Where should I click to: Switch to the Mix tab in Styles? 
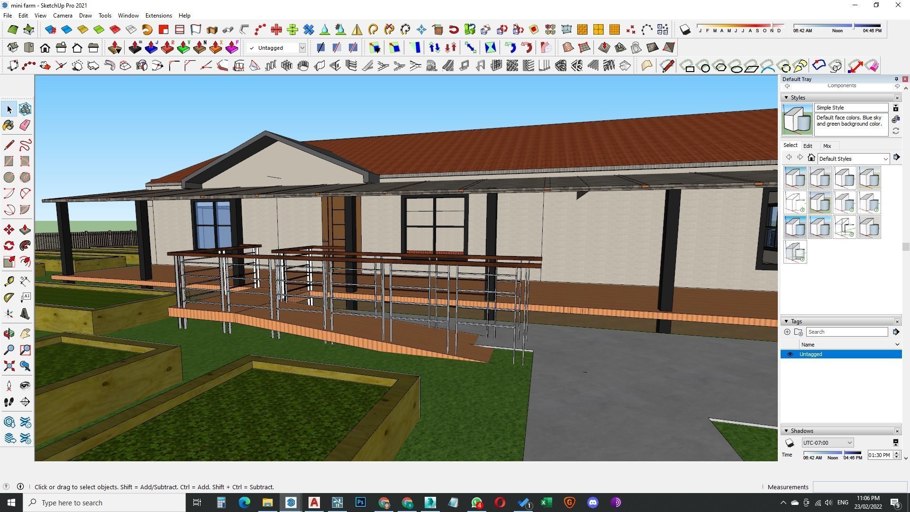point(827,146)
